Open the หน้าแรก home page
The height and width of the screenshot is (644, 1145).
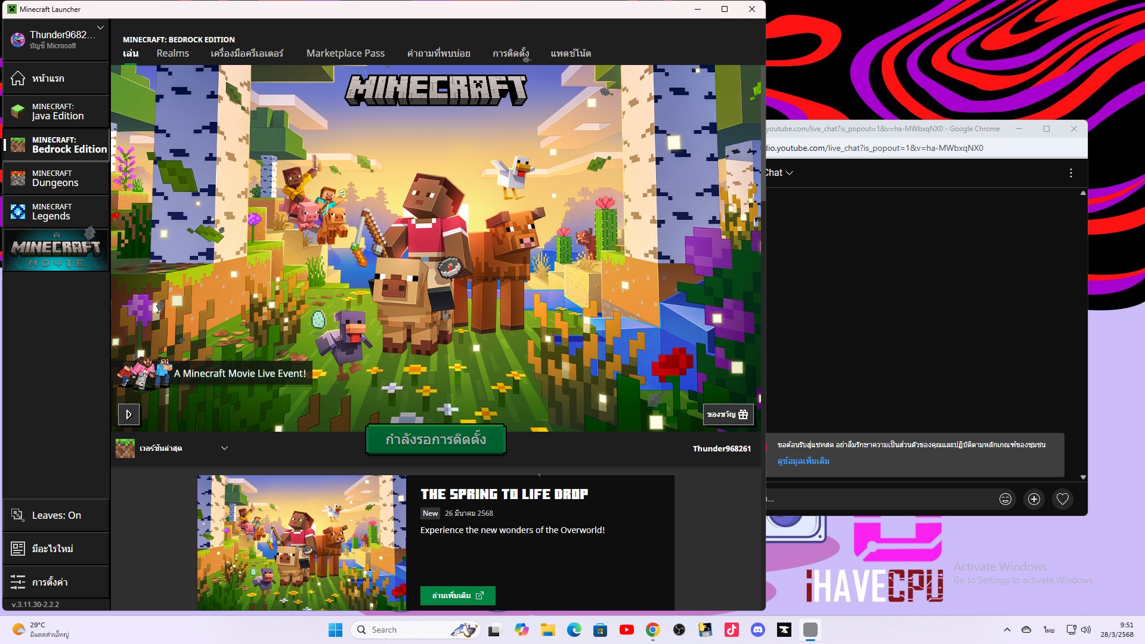tap(56, 78)
